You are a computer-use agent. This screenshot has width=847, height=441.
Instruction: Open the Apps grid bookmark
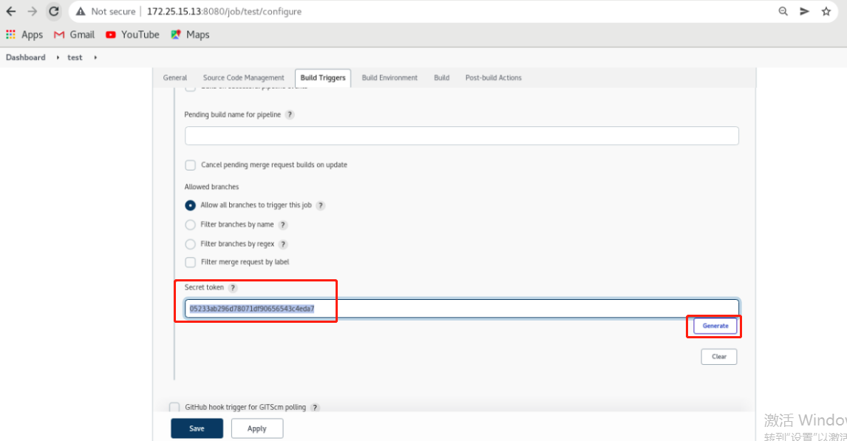point(24,35)
